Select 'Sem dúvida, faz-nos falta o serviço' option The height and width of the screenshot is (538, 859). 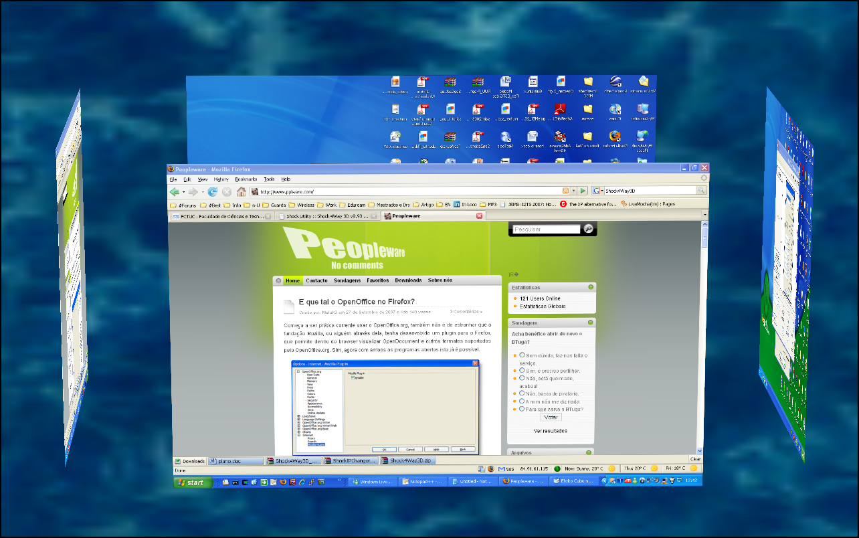[x=522, y=355]
